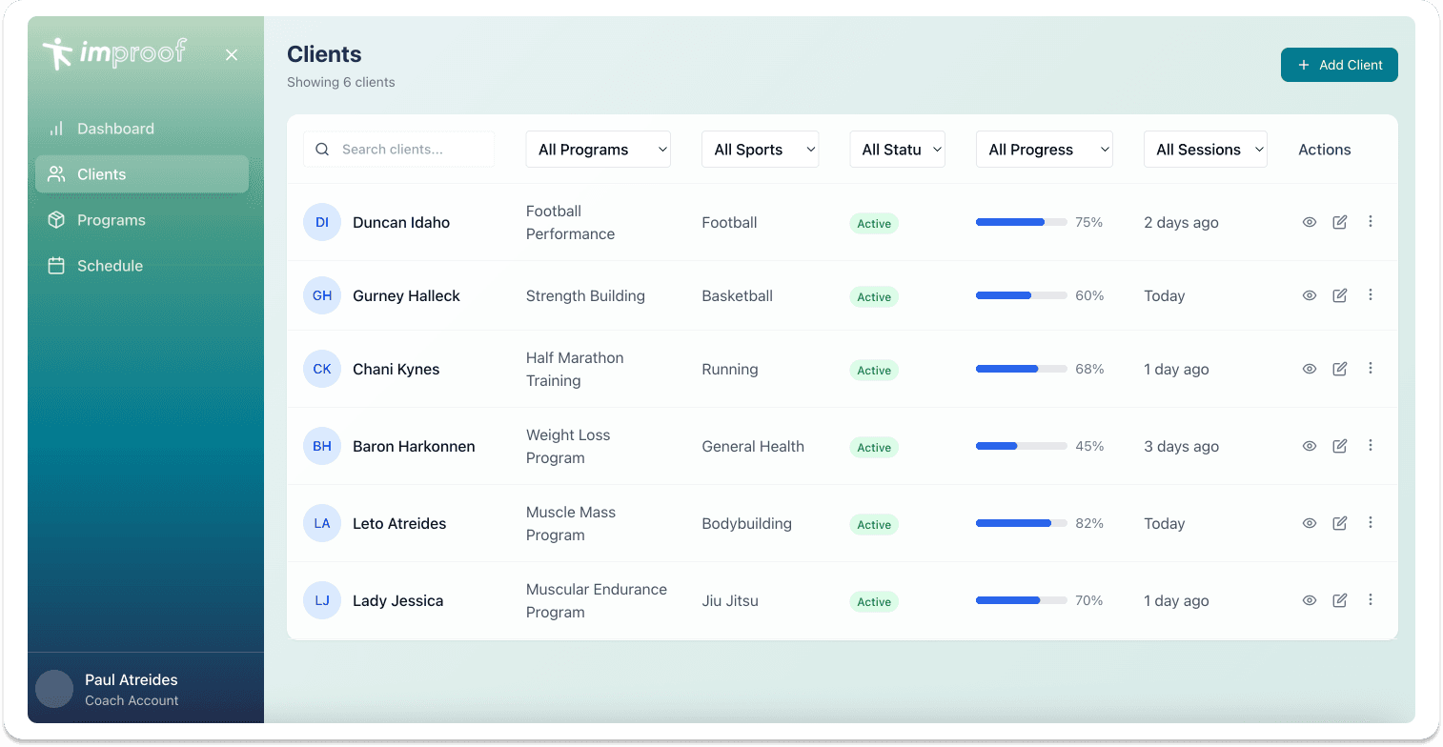This screenshot has height=747, width=1443.
Task: Click Duncan Idaho's name link
Action: [401, 222]
